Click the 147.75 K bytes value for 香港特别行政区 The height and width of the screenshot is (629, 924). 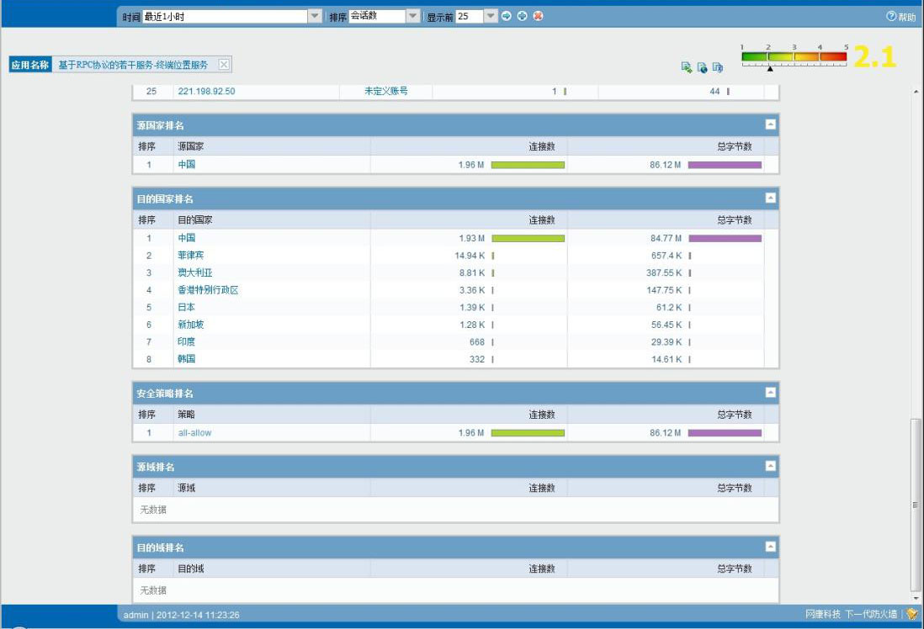click(663, 290)
